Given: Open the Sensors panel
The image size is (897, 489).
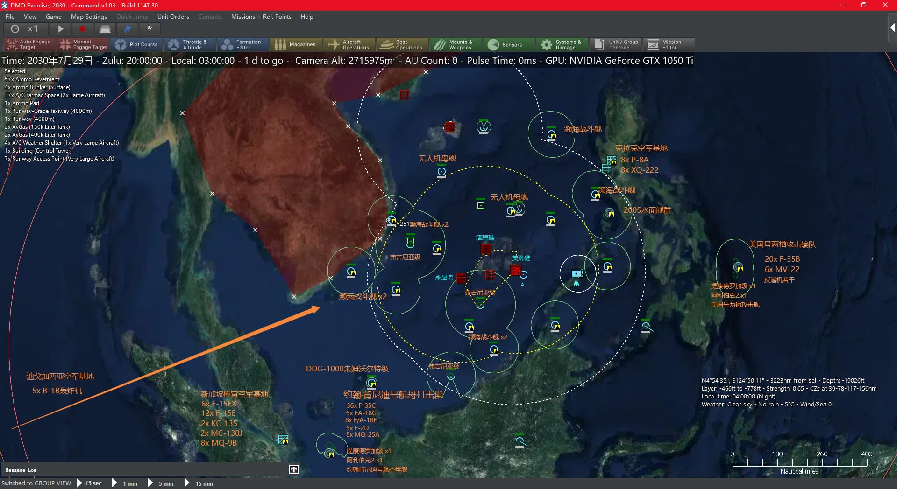Looking at the screenshot, I should (x=509, y=44).
